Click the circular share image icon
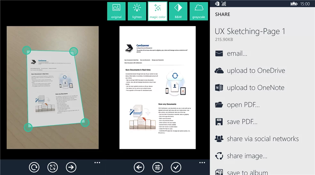315x175 pixels. 219,156
